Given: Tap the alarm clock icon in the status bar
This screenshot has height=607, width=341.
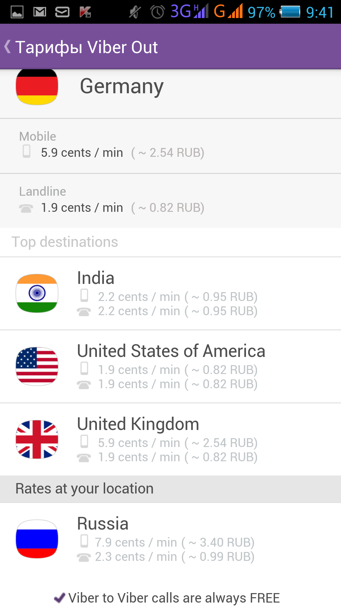Looking at the screenshot, I should click(x=158, y=12).
